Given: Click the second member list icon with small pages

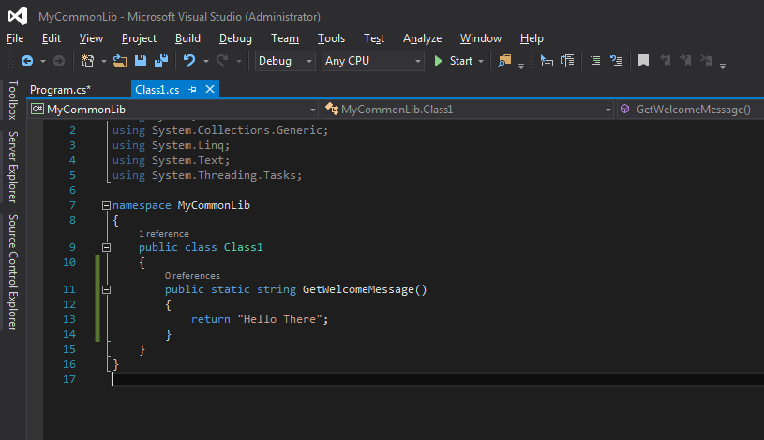Looking at the screenshot, I should pyautogui.click(x=567, y=61).
